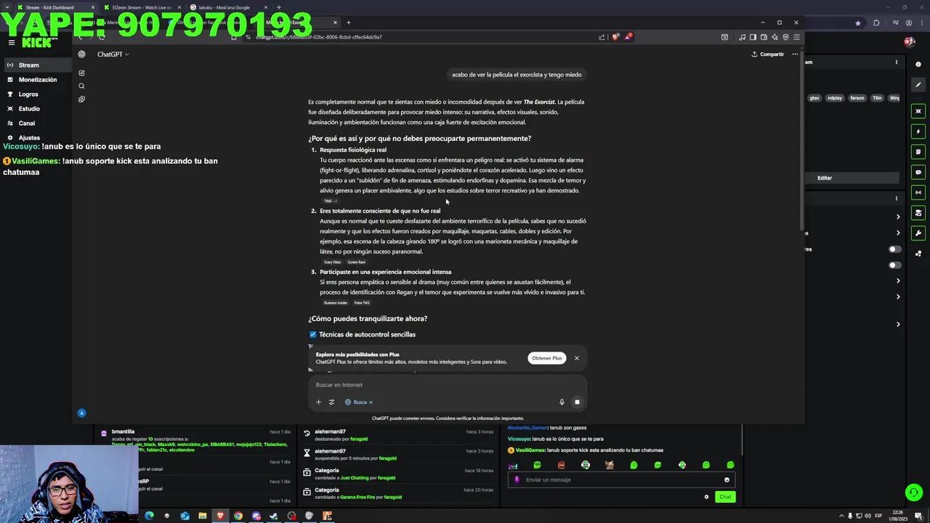Click the note icon in the Kick right toolbar
Viewport: 930px width, 523px height.
918,152
